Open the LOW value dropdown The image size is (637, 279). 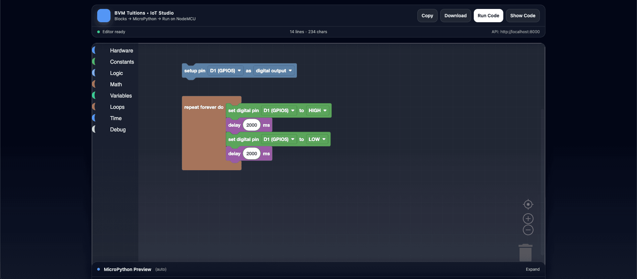(x=317, y=139)
